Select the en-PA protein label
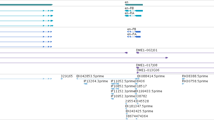The width and height of the screenshot is (214, 120). click(132, 34)
